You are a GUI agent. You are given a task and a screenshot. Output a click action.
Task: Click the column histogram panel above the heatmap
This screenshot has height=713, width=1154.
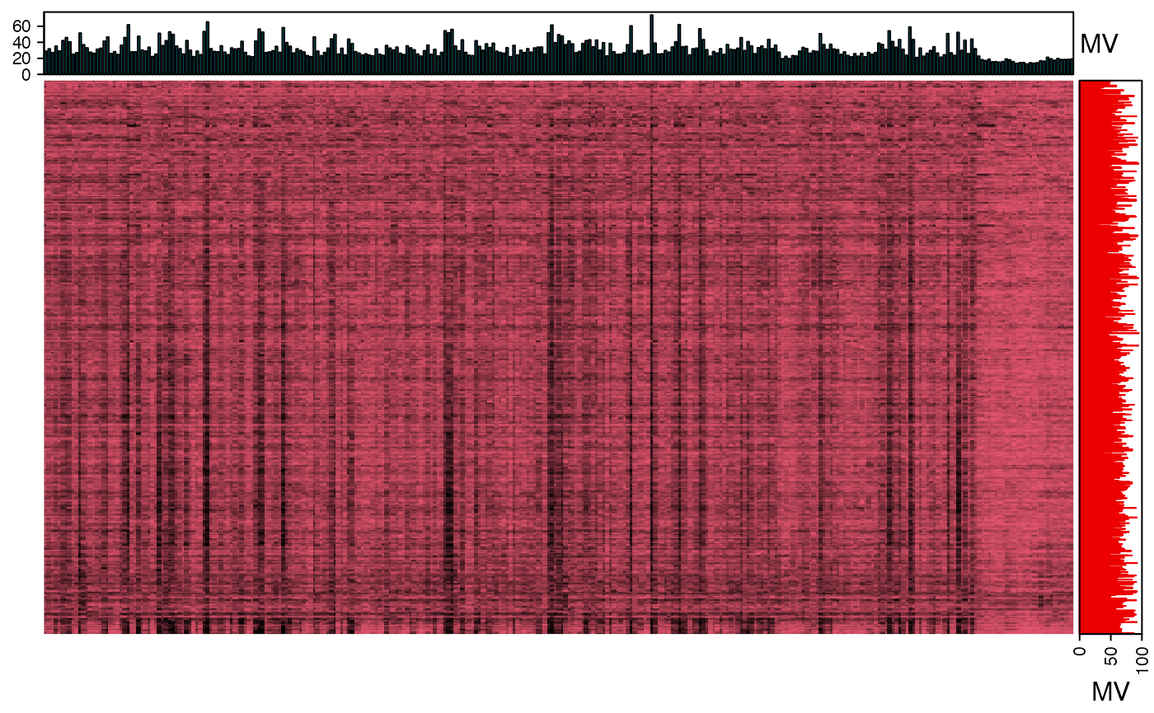558,43
